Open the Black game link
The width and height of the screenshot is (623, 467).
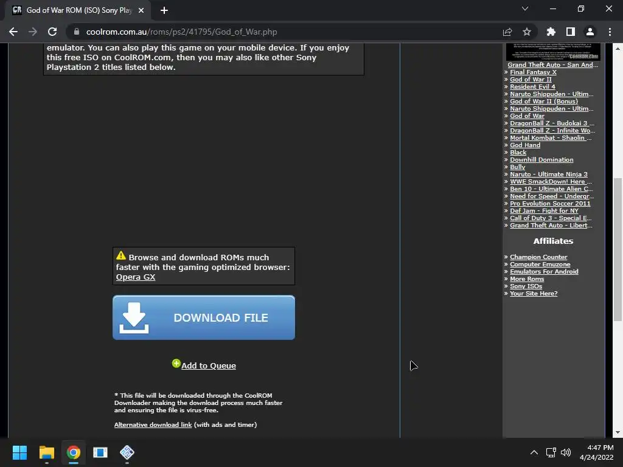[x=518, y=152]
